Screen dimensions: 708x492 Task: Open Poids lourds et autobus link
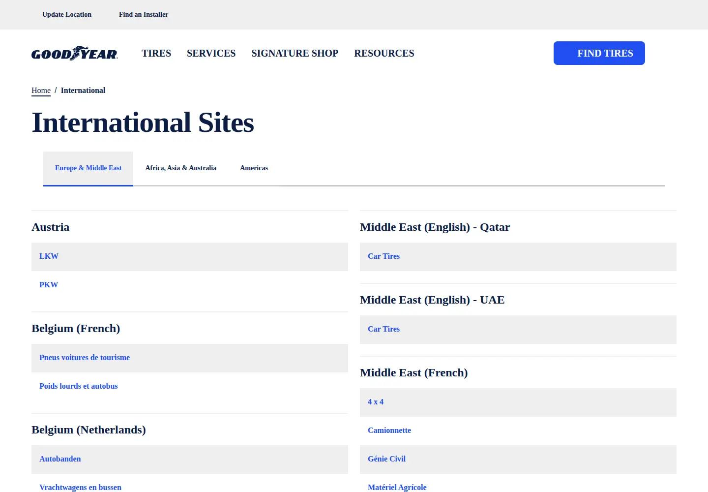point(79,386)
